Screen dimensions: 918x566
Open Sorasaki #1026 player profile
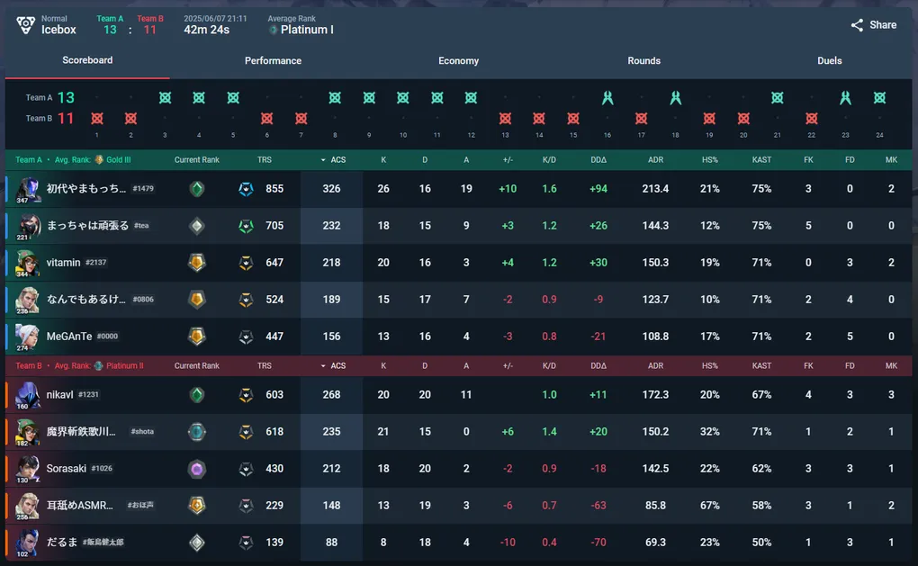coord(79,468)
